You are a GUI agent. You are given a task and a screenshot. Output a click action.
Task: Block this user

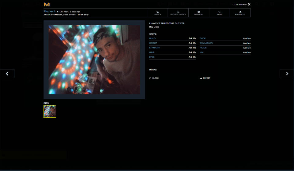[154, 78]
